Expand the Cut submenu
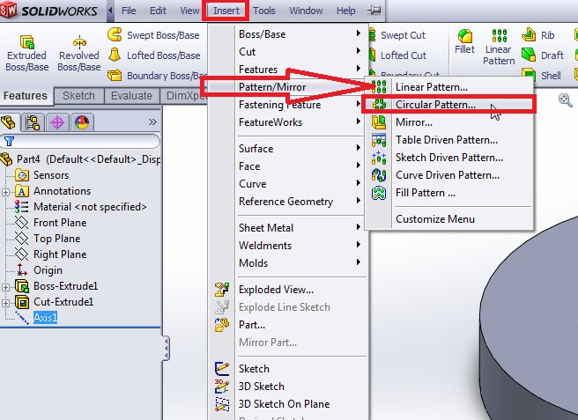The width and height of the screenshot is (578, 420). click(288, 52)
